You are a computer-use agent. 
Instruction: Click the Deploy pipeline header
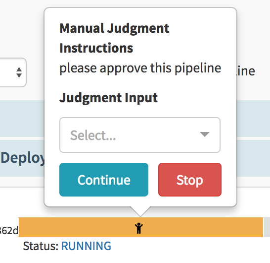22,158
